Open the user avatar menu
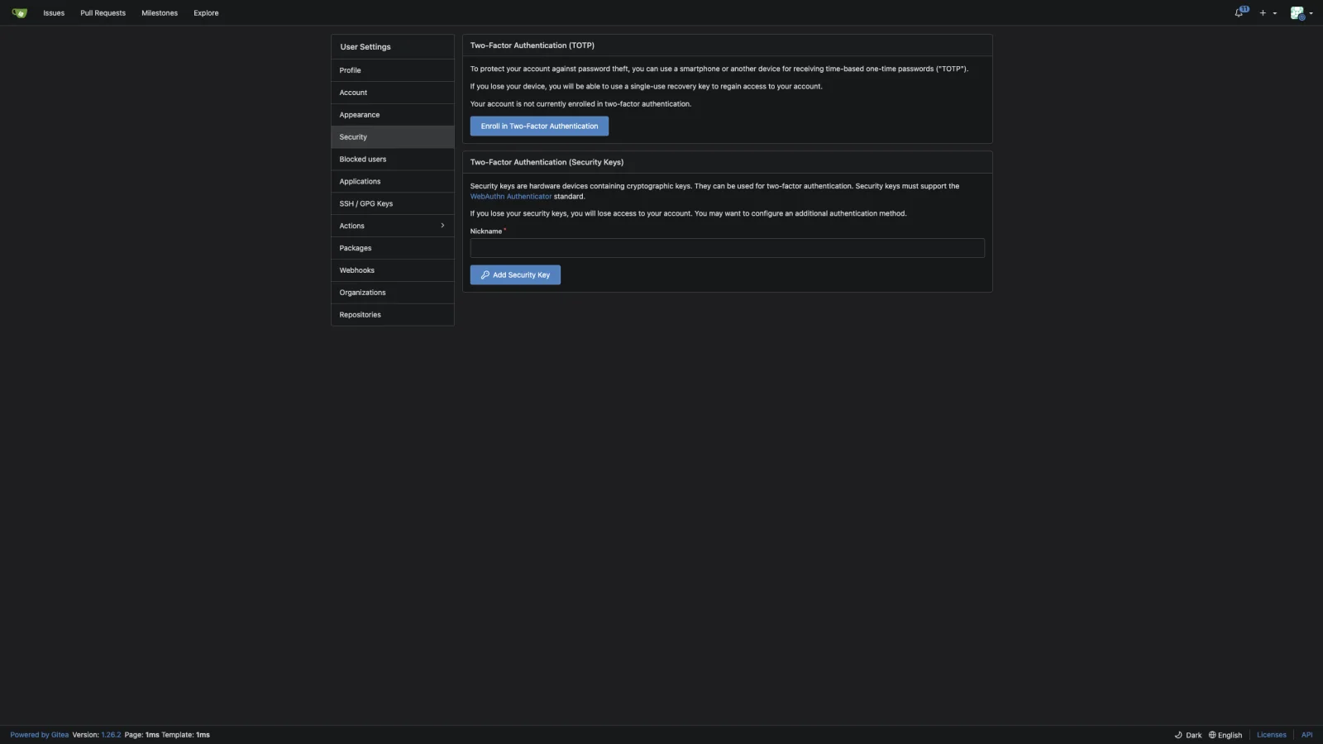The width and height of the screenshot is (1323, 744). [1301, 13]
